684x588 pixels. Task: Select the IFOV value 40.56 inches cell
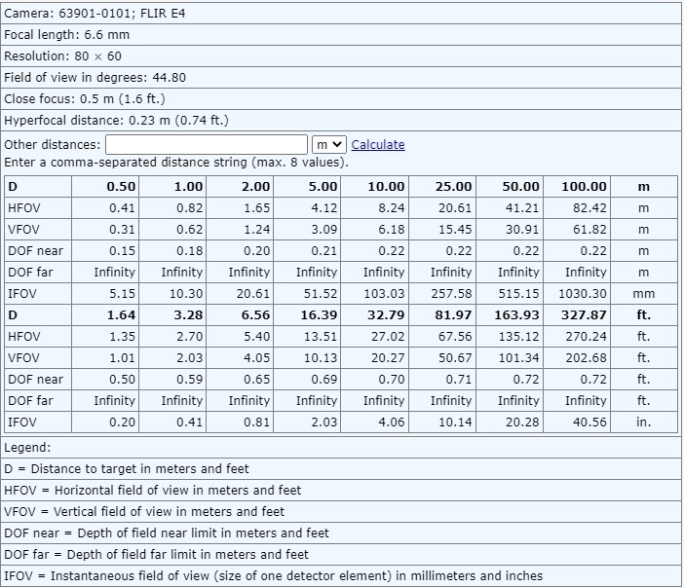[585, 423]
